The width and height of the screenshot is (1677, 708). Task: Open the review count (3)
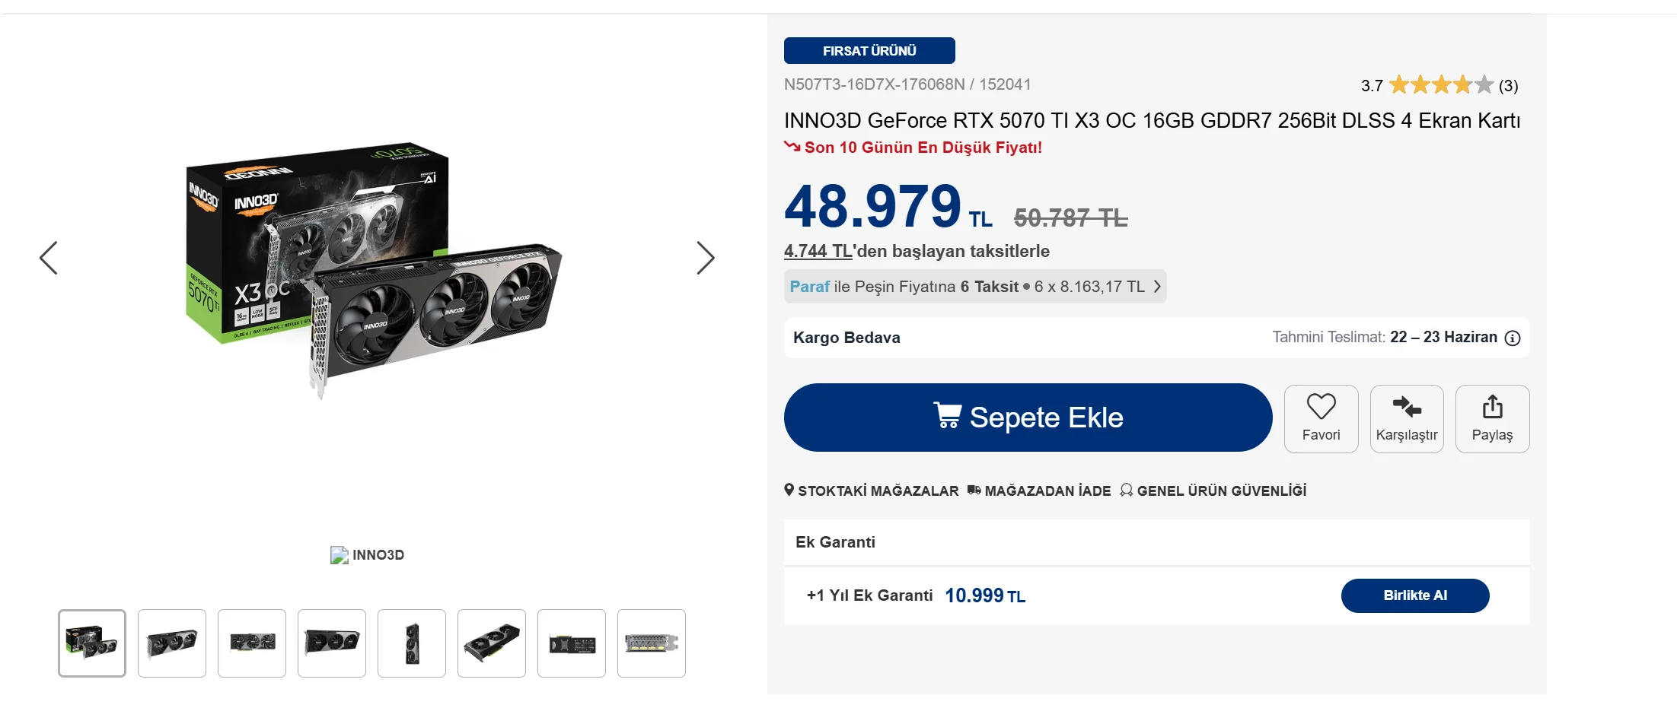pos(1508,85)
